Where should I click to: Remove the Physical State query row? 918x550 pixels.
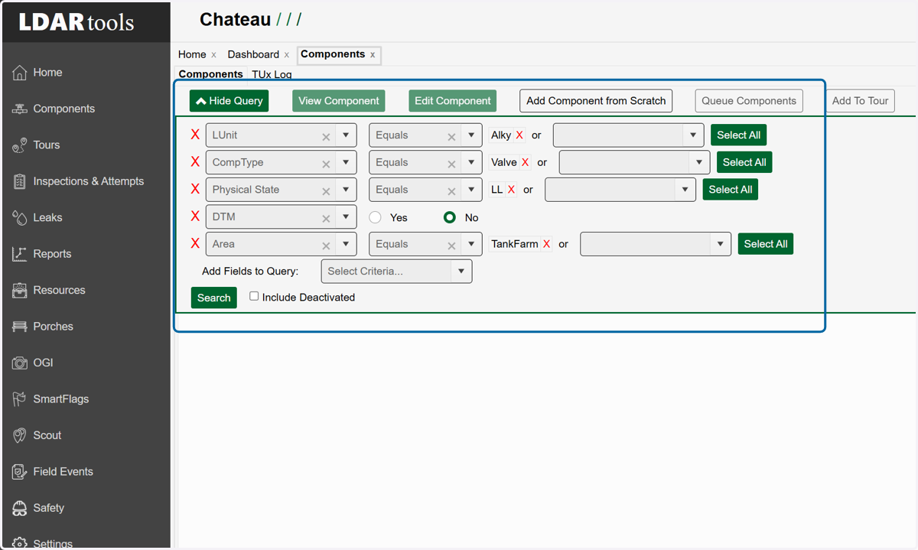coord(195,189)
